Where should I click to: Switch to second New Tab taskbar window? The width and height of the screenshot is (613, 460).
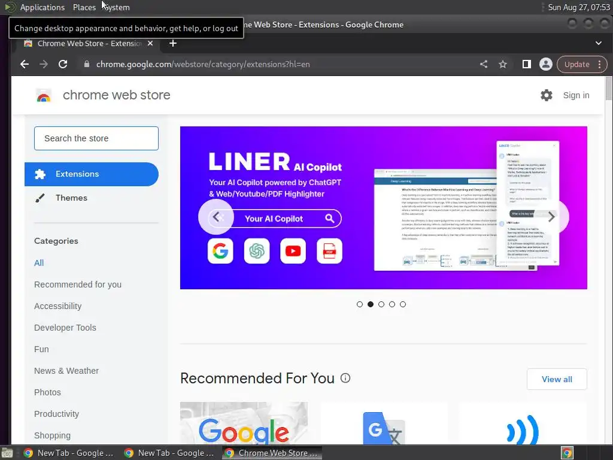pos(169,453)
